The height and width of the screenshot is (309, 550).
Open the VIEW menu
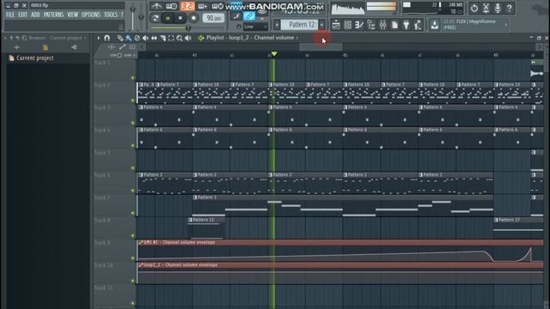click(x=72, y=15)
